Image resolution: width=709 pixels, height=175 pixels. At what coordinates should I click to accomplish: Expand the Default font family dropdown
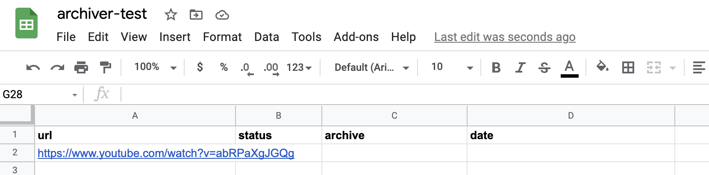(371, 67)
